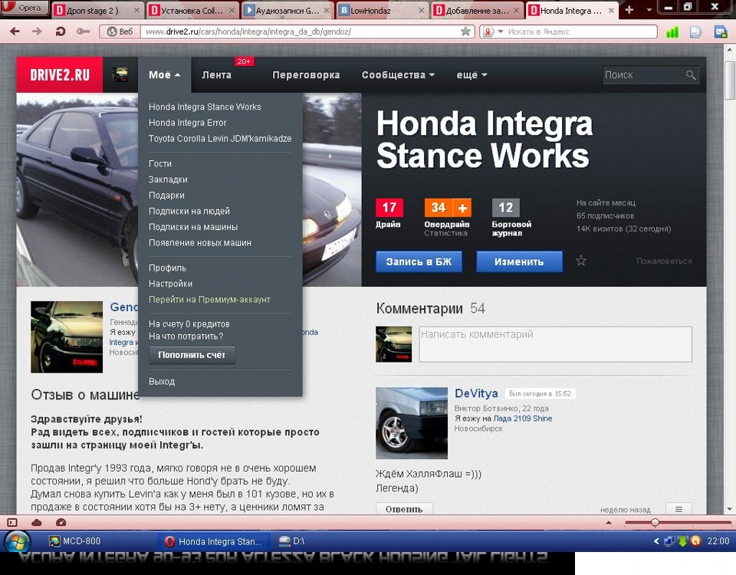Viewport: 736px width, 575px height.
Task: Bookmark page using address bar star
Action: [465, 31]
